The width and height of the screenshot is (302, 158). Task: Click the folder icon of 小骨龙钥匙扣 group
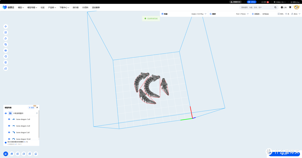click(10, 113)
